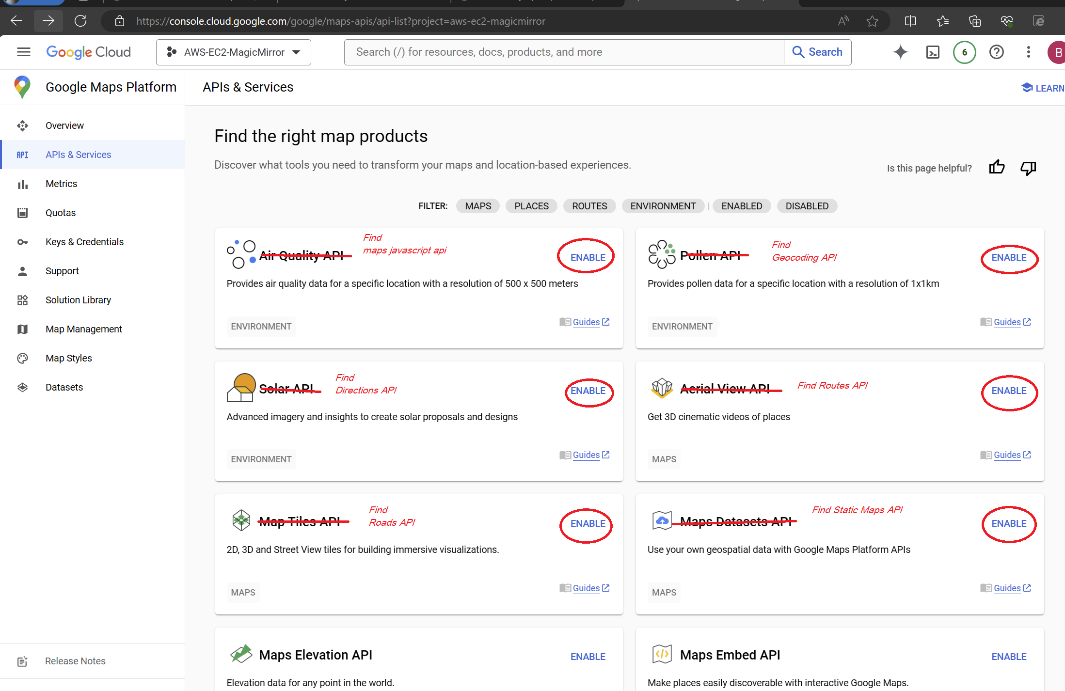Expand the AWS-EC2-MagicMirror project selector
This screenshot has height=691, width=1065.
tap(234, 52)
